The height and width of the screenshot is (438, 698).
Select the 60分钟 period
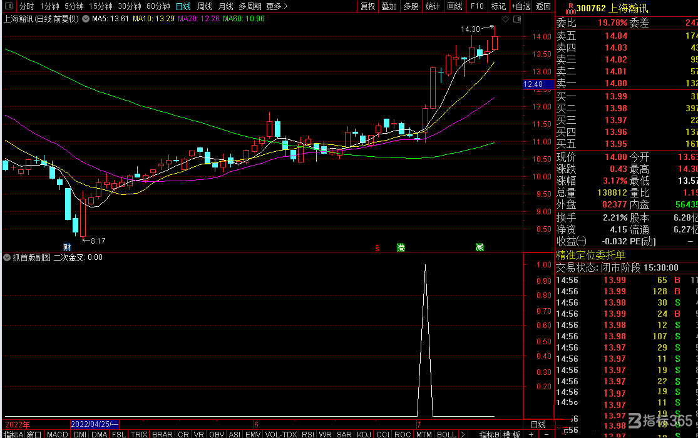(x=158, y=6)
